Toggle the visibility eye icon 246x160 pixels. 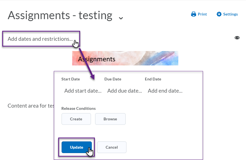(237, 38)
